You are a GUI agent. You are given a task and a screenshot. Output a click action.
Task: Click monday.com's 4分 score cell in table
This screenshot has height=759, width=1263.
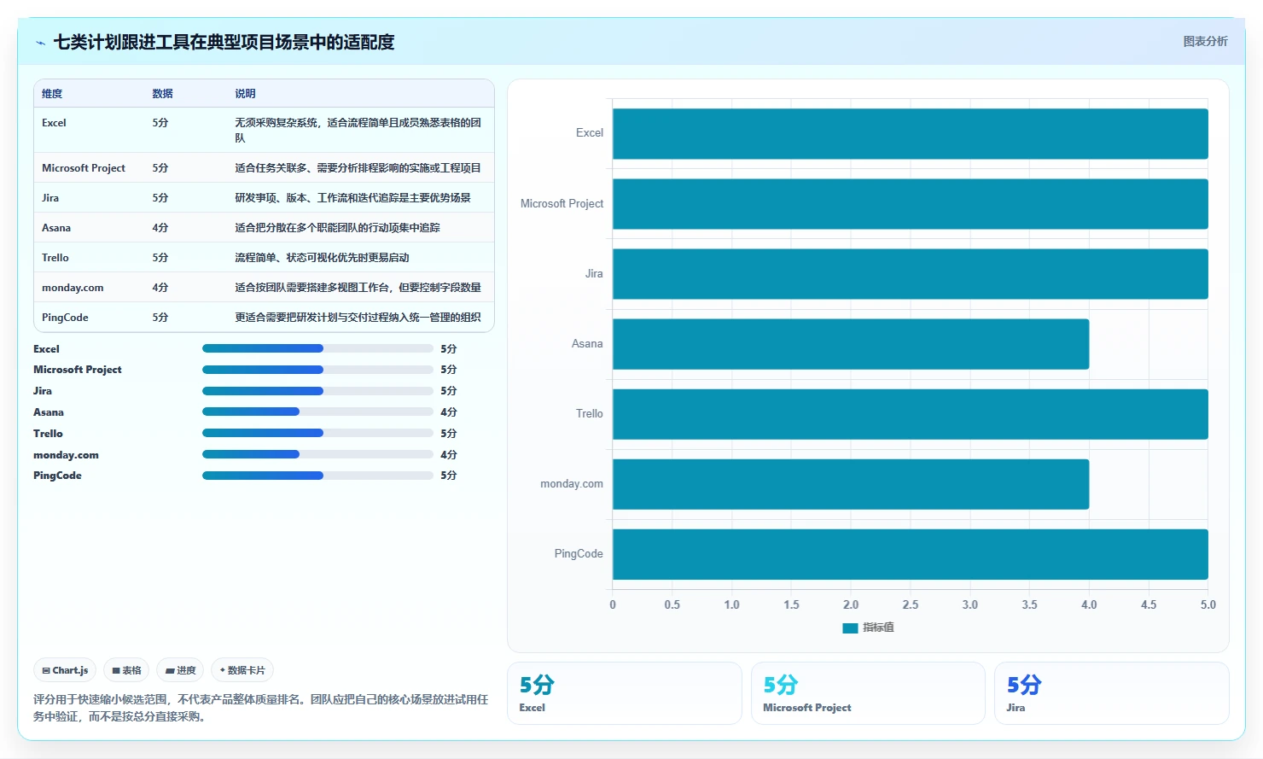point(160,288)
